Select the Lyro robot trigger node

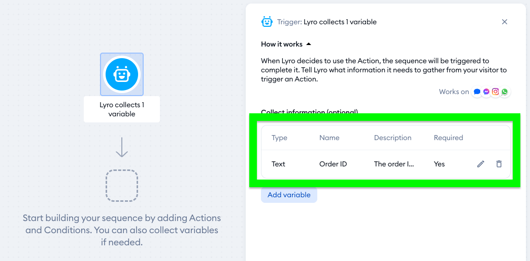click(x=122, y=74)
